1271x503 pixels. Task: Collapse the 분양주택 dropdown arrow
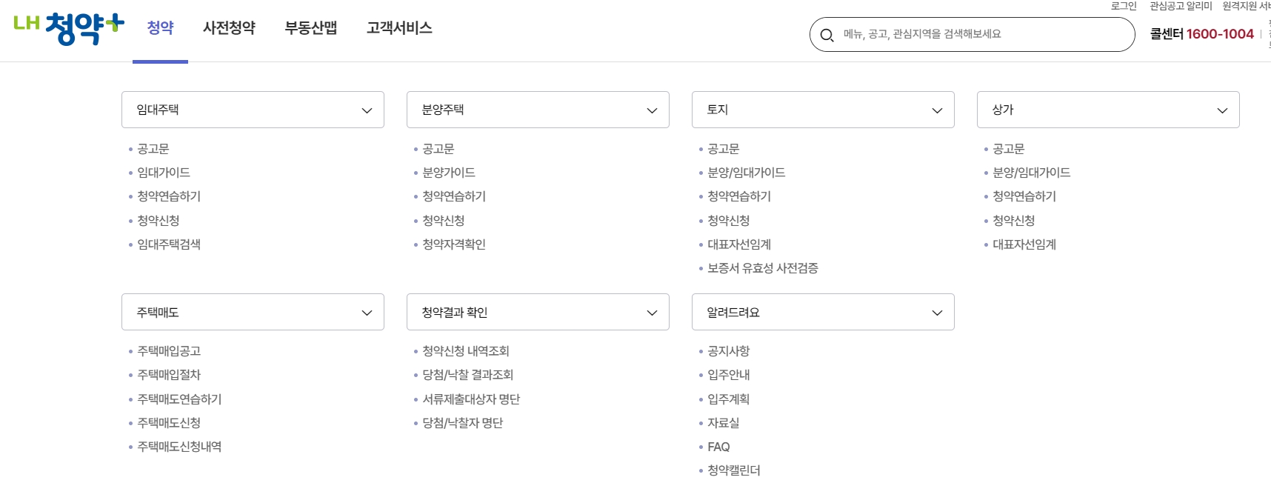tap(650, 110)
